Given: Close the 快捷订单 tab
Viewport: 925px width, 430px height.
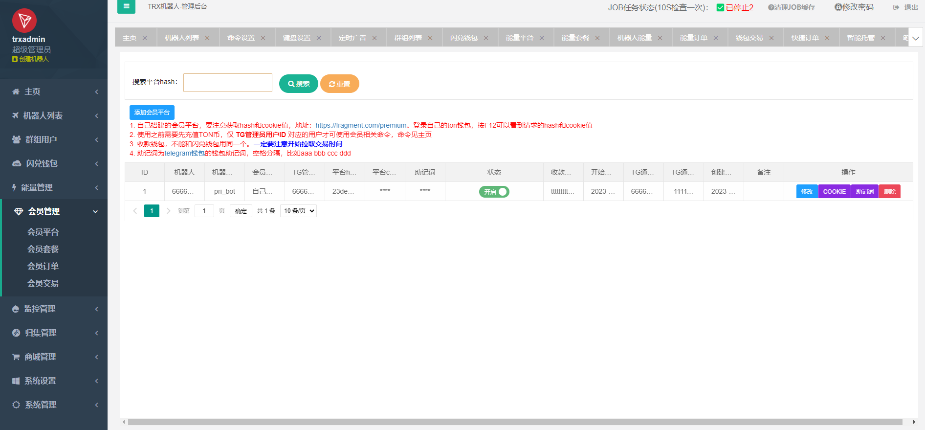Looking at the screenshot, I should point(827,38).
